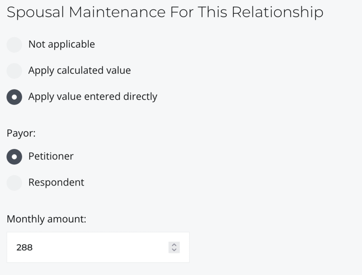Click the "Petitioner" label text
The width and height of the screenshot is (362, 275).
(51, 156)
